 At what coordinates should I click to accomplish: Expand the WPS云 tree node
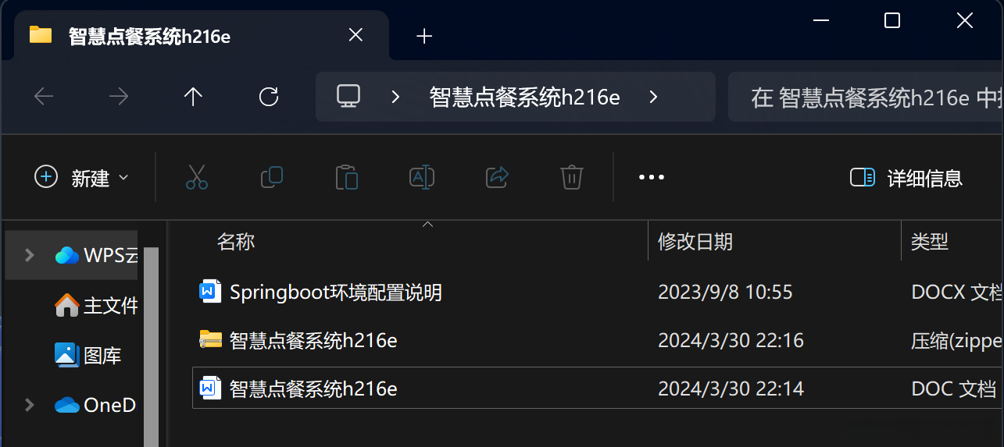(30, 255)
